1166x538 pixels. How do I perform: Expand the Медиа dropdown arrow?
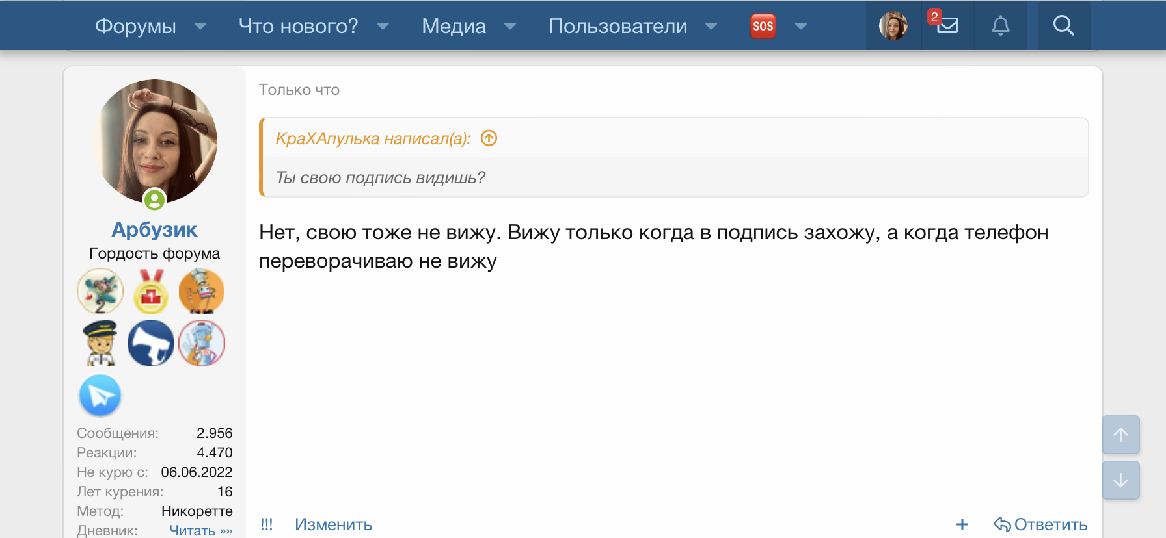pos(511,26)
